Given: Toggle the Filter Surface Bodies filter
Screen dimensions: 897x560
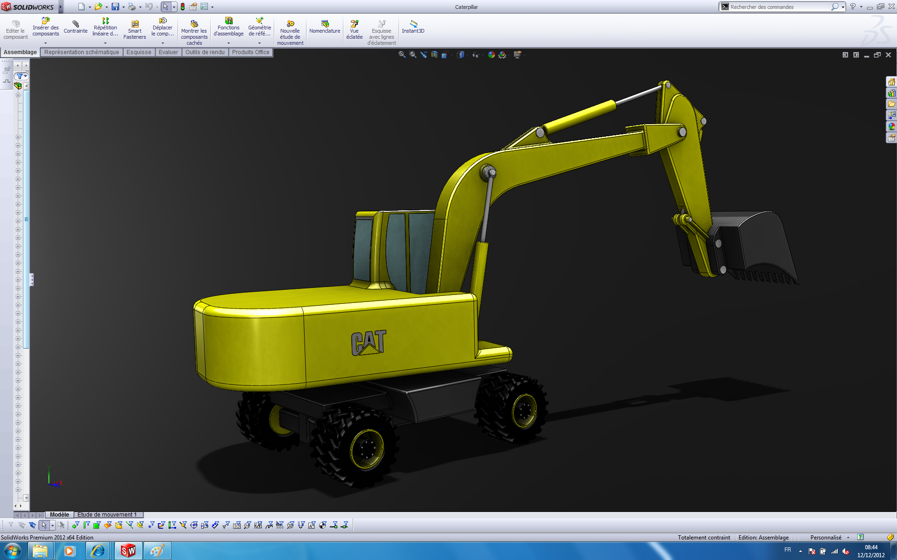Looking at the screenshot, I should 108,525.
